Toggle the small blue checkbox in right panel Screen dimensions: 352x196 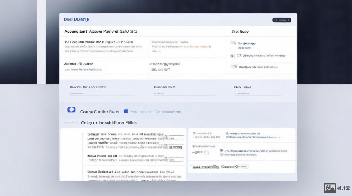[x=232, y=56]
